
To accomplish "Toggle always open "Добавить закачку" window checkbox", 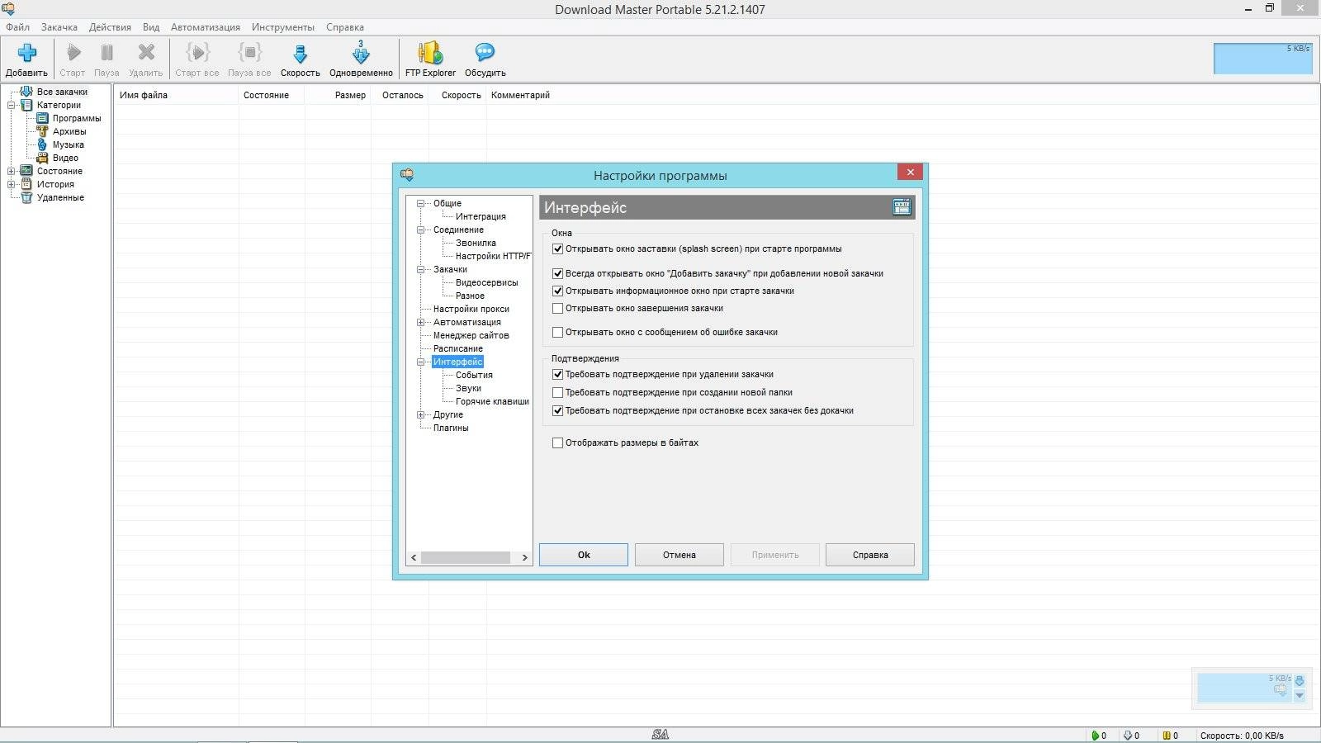I will coord(557,273).
